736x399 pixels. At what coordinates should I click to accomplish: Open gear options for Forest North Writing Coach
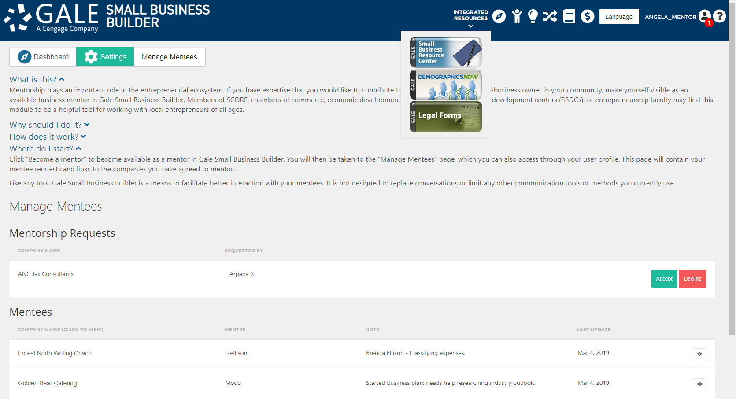tap(699, 354)
